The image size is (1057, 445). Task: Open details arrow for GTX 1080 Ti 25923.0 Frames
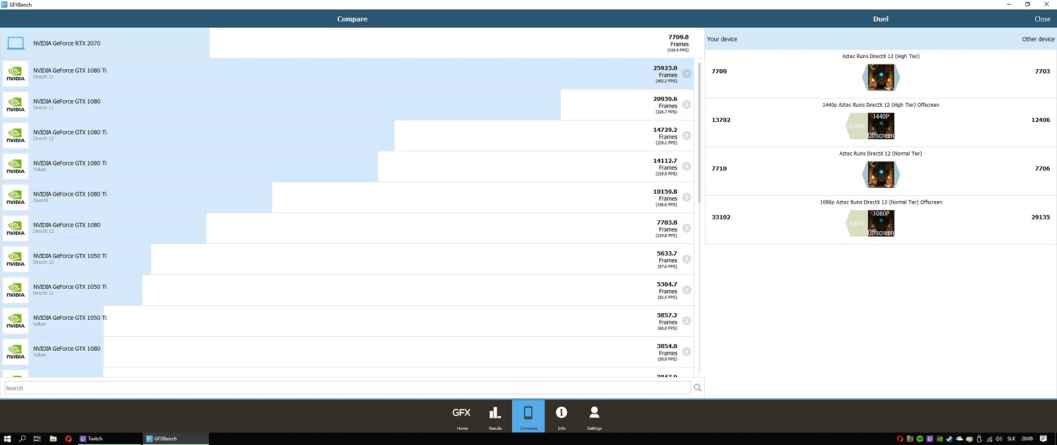click(687, 74)
